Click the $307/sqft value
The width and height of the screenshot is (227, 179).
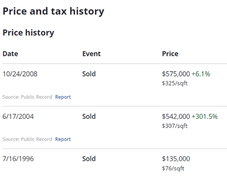click(175, 126)
